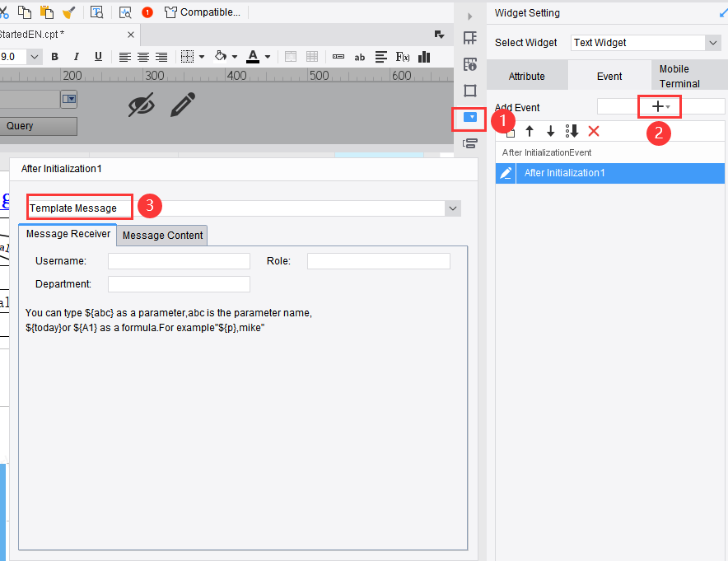Open the condition attributes panel icon
This screenshot has width=728, height=561.
pos(470,143)
